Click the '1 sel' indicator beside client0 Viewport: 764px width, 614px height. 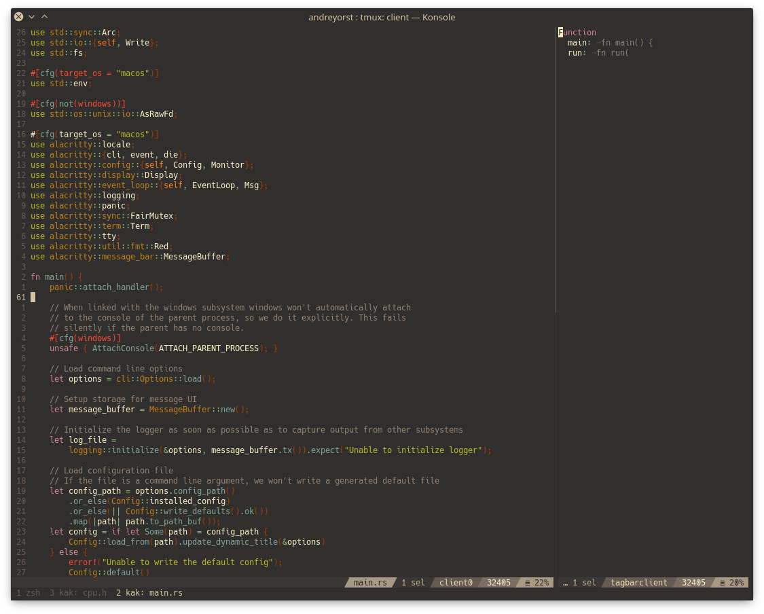pyautogui.click(x=413, y=582)
